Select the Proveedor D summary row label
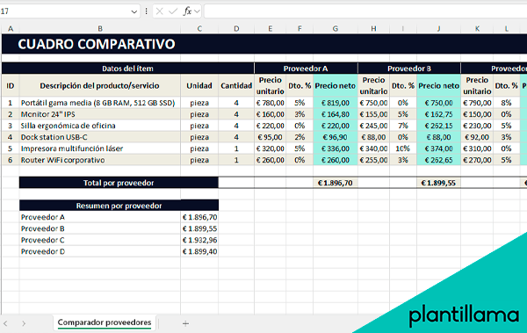The image size is (527, 333). pyautogui.click(x=100, y=251)
